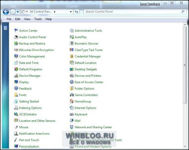The width and height of the screenshot is (189, 150).
Task: Open the Edit menu
Action: point(18,19)
